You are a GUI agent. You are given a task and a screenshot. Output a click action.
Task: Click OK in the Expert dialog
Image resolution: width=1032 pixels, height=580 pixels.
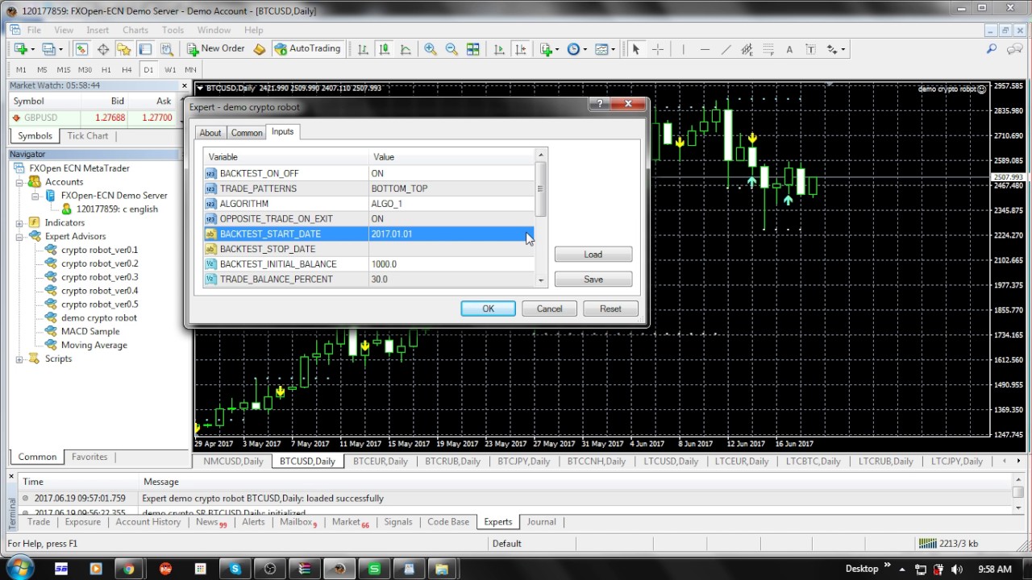coord(488,309)
